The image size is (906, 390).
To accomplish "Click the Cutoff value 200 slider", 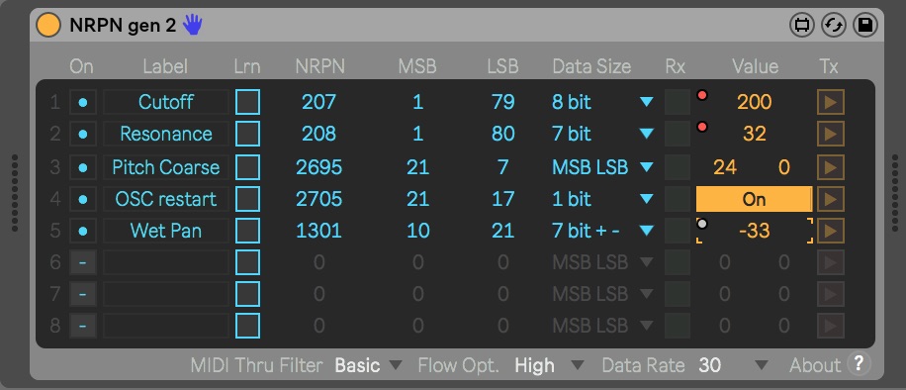I will pos(754,102).
